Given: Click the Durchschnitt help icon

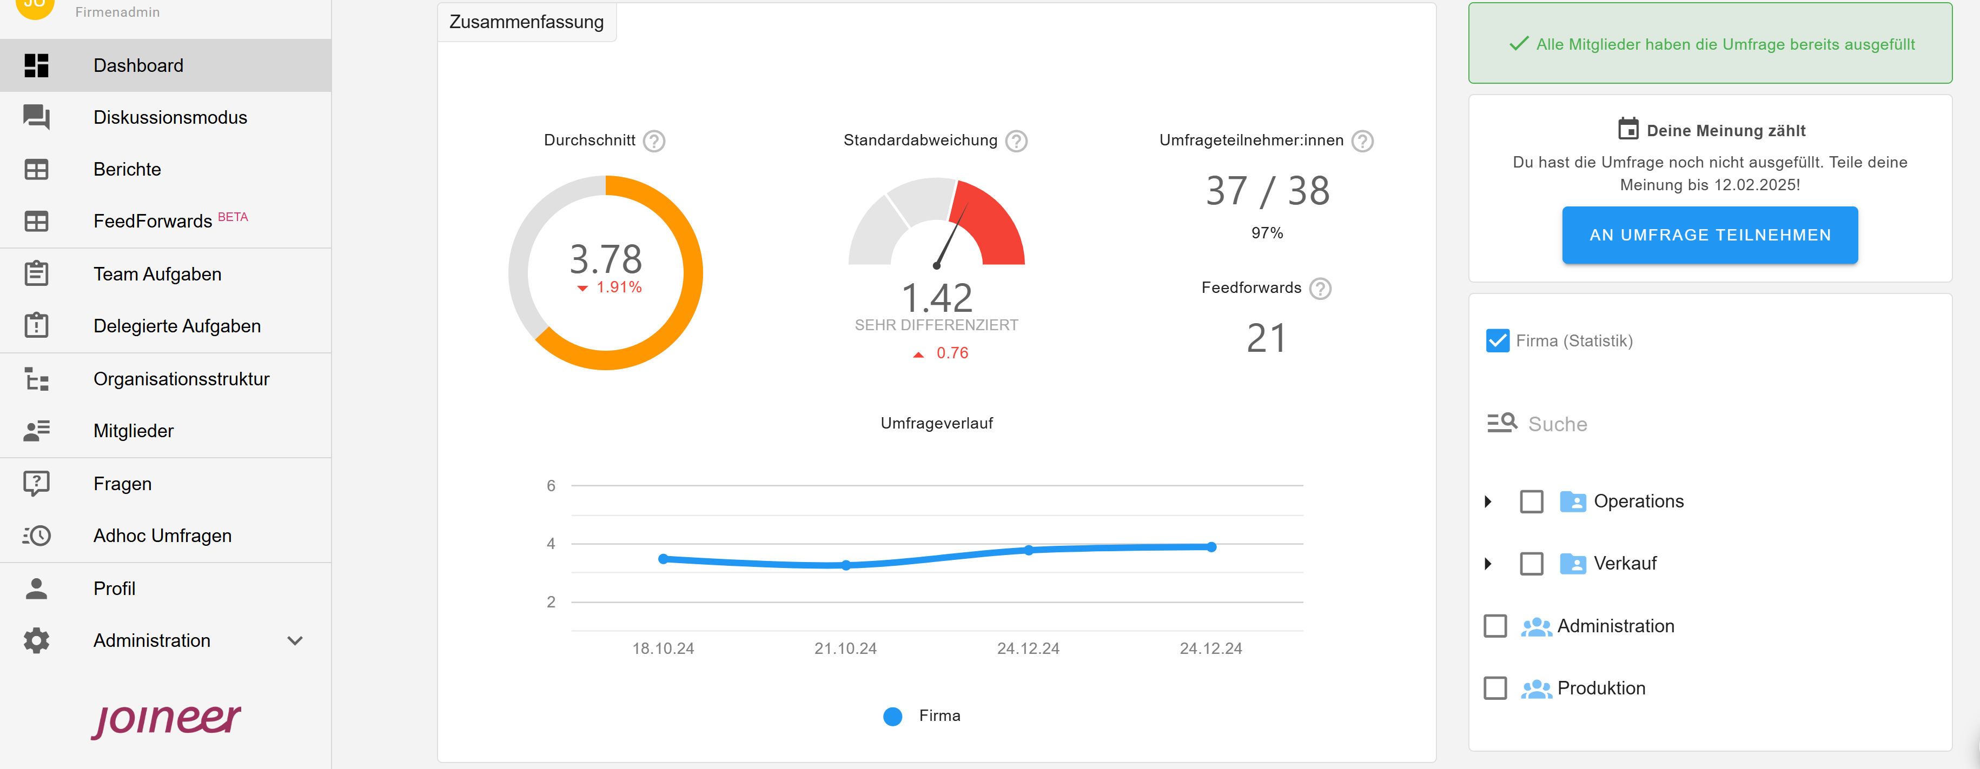Looking at the screenshot, I should (x=654, y=141).
